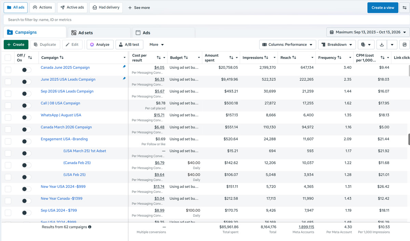Viewport: 410px width, 241px height.
Task: Open the Breakdown dropdown
Action: pyautogui.click(x=337, y=45)
